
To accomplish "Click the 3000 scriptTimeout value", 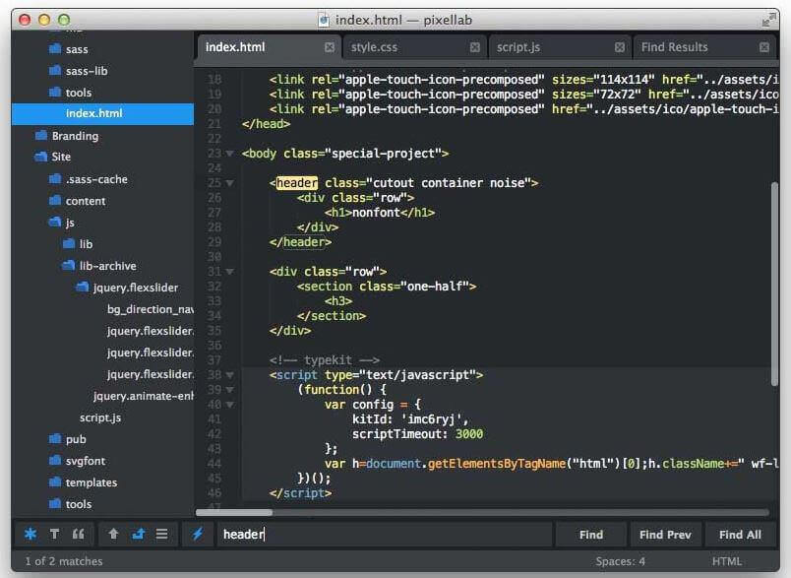I will click(x=468, y=434).
